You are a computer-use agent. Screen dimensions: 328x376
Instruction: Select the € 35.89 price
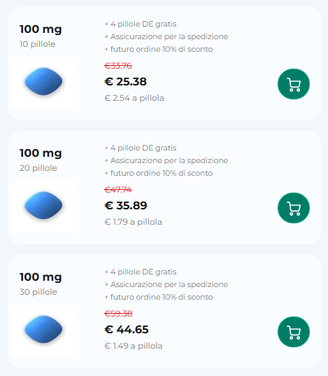[126, 206]
